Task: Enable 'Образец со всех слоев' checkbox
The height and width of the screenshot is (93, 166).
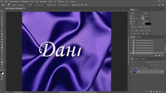Action: click(x=71, y=5)
